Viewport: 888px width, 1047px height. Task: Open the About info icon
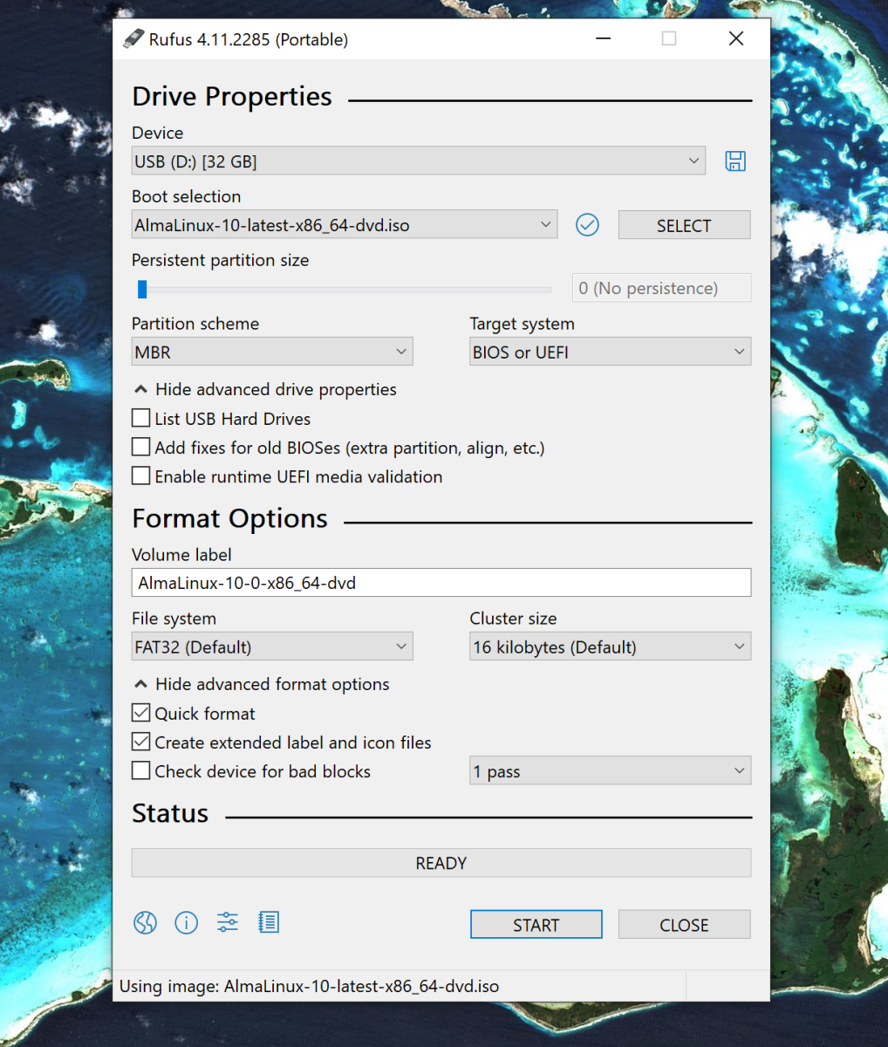186,923
